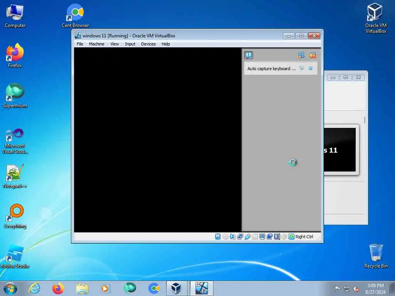
Task: Minimize the windows 11 VM window
Action: point(289,36)
